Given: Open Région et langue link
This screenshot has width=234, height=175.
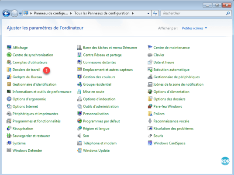Looking at the screenshot, I should pos(96,129).
